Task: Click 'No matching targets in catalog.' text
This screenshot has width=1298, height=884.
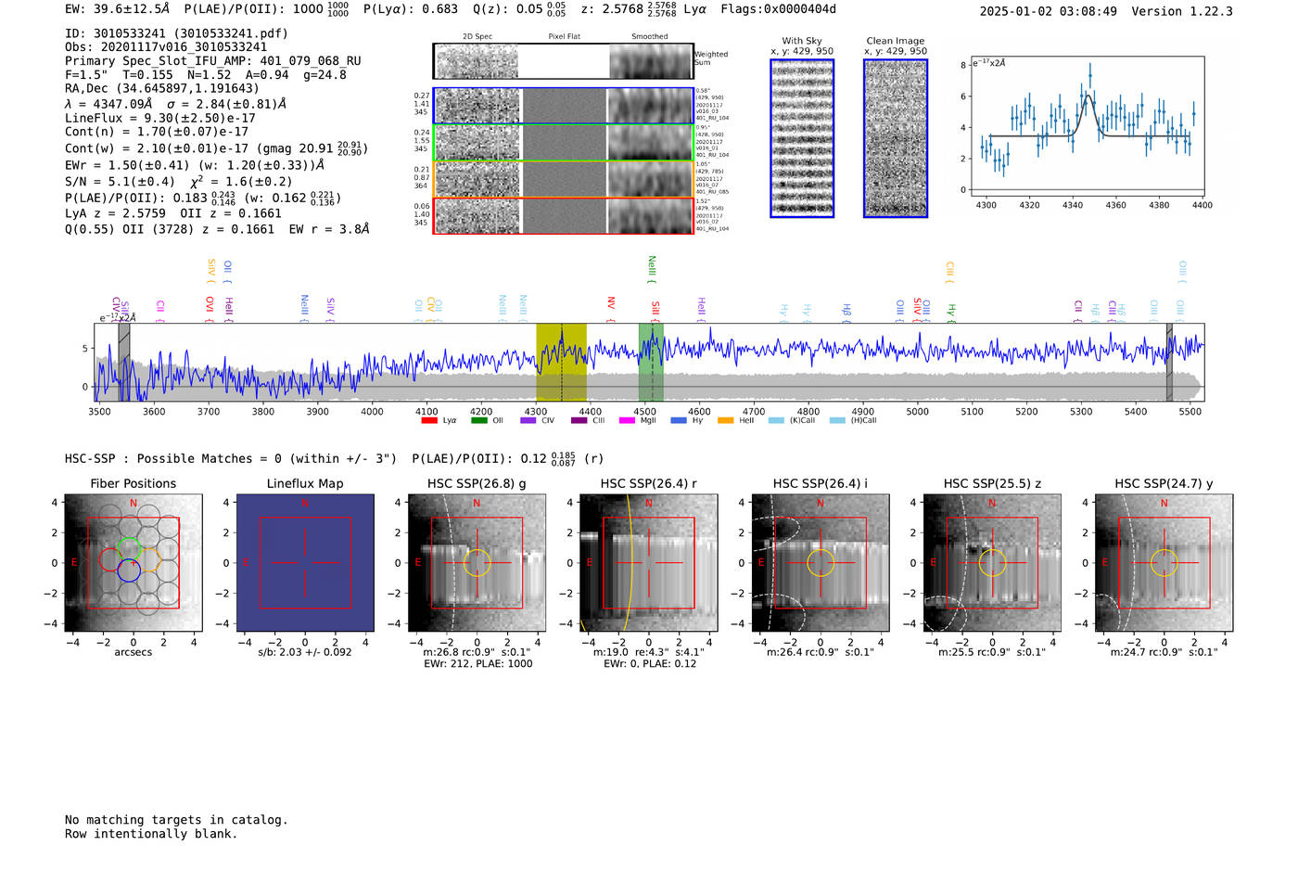Action: 176,820
